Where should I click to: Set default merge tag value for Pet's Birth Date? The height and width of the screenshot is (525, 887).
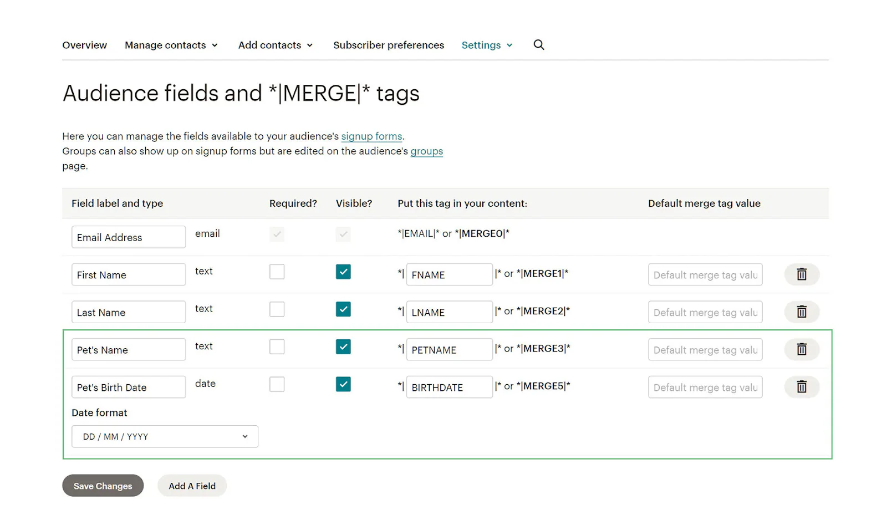point(705,387)
